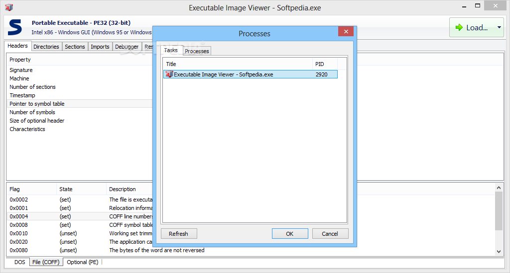
Task: Close the Processes dialog
Action: point(346,31)
